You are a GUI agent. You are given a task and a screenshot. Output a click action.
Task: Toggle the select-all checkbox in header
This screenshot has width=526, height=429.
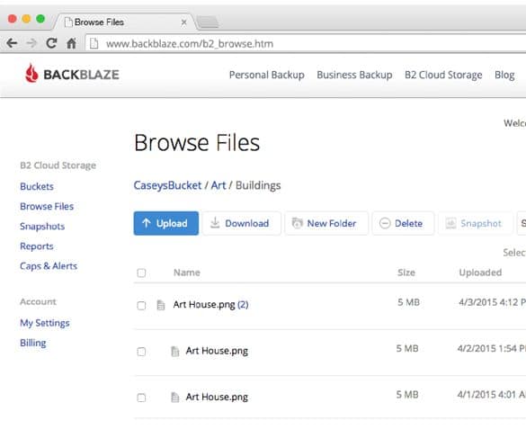coord(141,273)
